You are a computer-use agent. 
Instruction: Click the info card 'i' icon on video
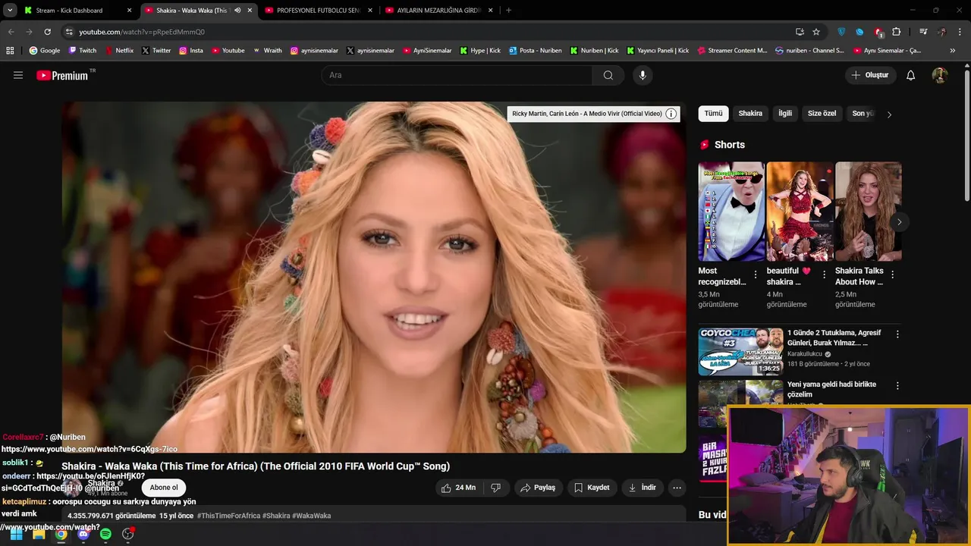671,114
